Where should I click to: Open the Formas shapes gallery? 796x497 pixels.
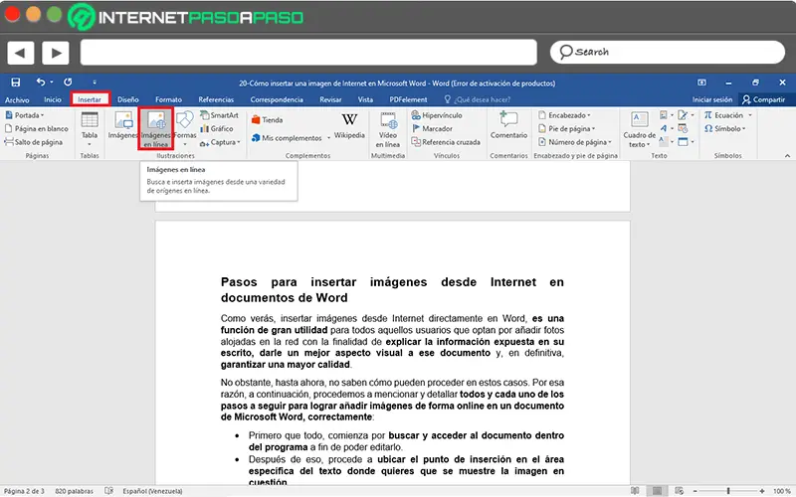click(x=185, y=129)
